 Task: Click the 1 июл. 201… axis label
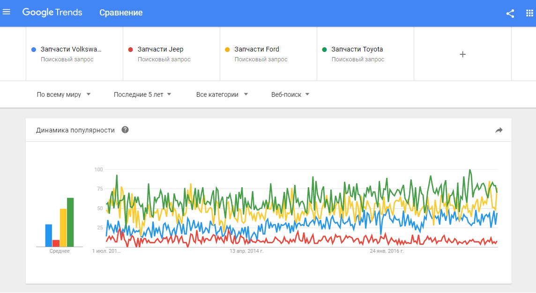coord(106,251)
